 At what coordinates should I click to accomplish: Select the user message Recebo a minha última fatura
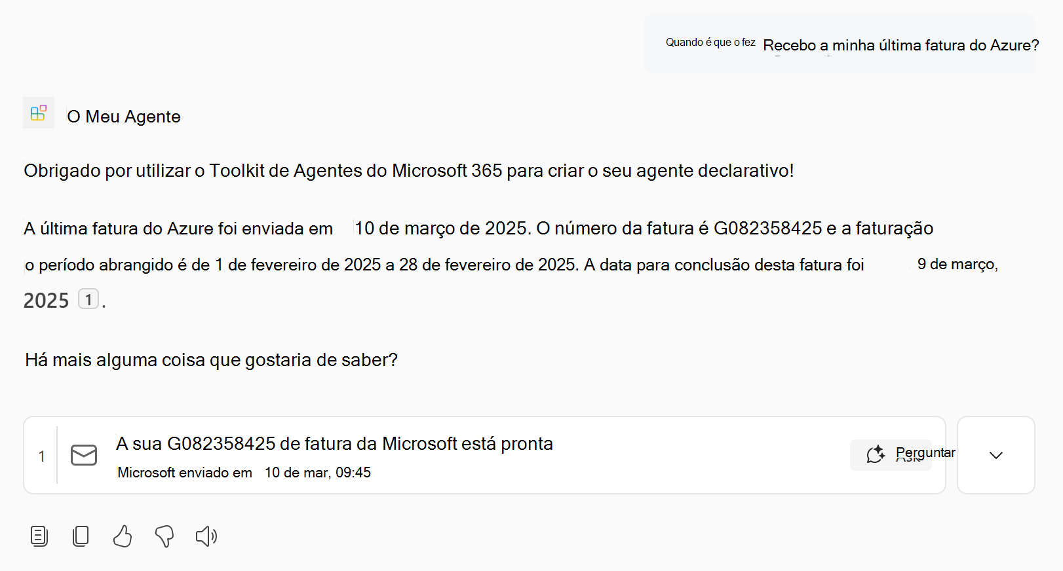coord(900,45)
